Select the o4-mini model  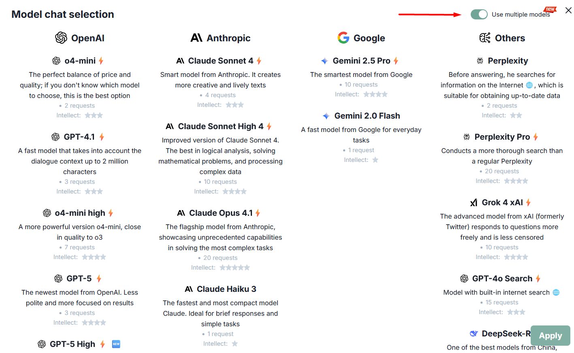(x=80, y=61)
